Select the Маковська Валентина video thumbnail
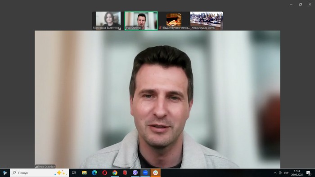315x177 pixels. [107, 21]
